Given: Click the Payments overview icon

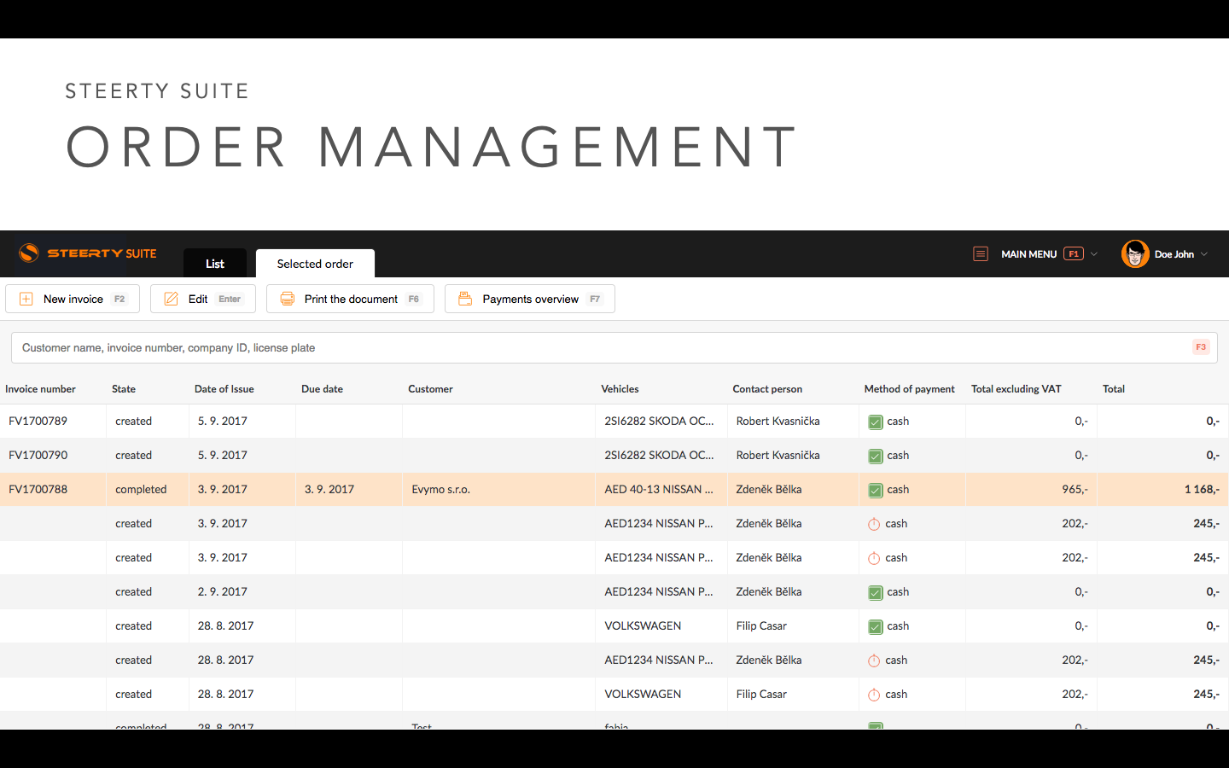Looking at the screenshot, I should pos(465,299).
